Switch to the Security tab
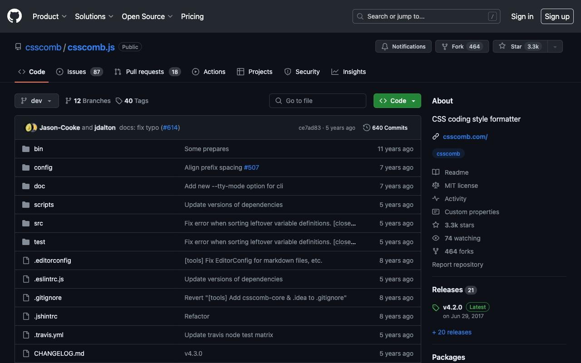 pyautogui.click(x=302, y=72)
